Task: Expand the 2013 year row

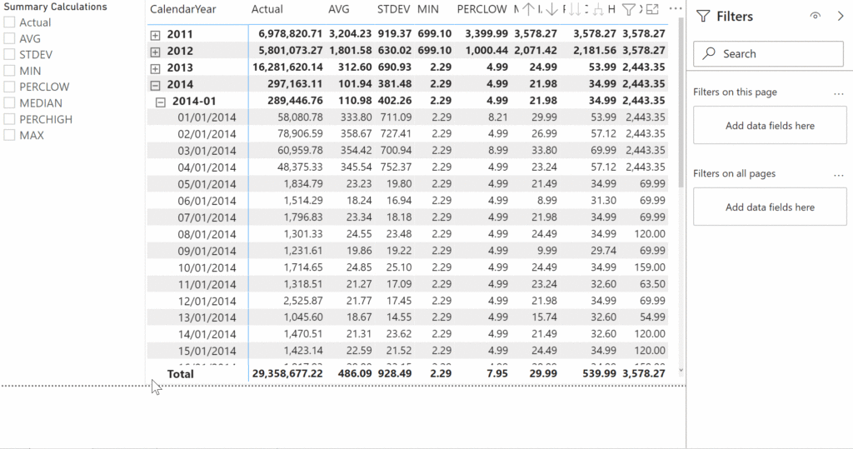Action: tap(156, 67)
